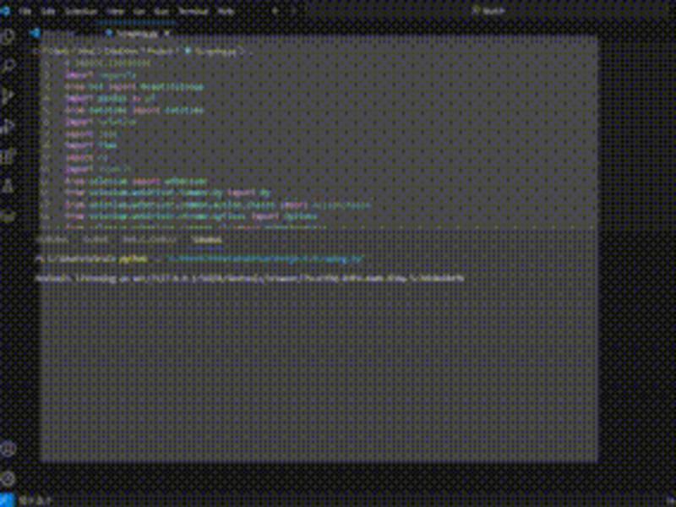Viewport: 676px width, 507px height.
Task: Switch to the Debug Console panel tab
Action: (150, 239)
